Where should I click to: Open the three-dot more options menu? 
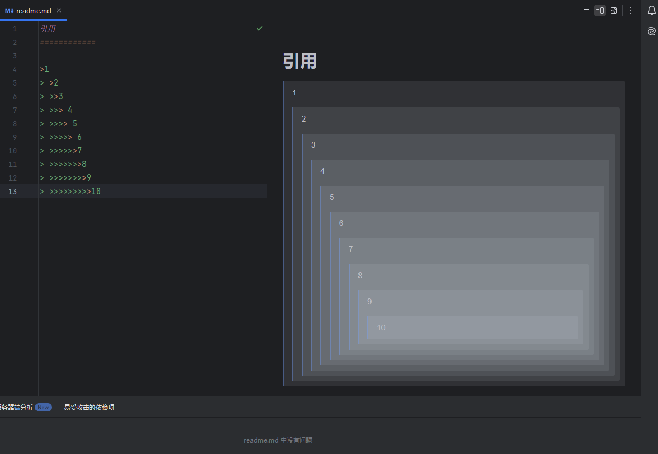pos(631,10)
